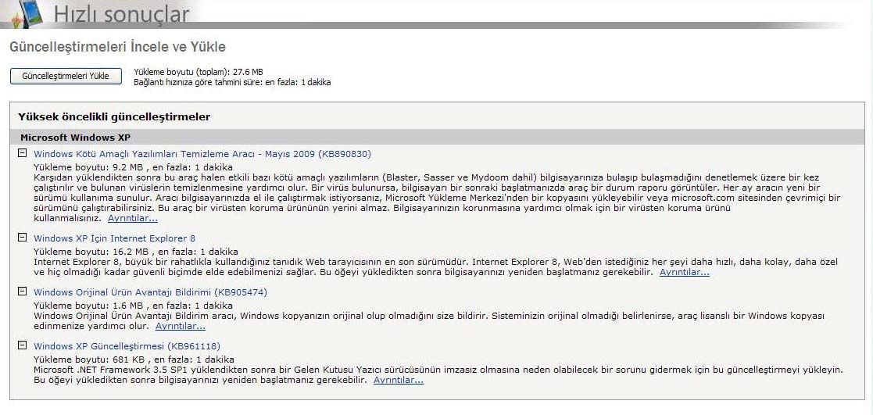Select the Hızlı sonuçlar page title

pyautogui.click(x=121, y=15)
